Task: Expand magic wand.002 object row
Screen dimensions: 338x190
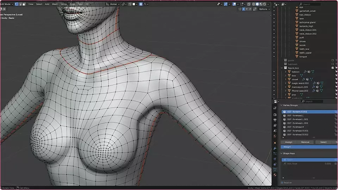Action: tap(286, 83)
